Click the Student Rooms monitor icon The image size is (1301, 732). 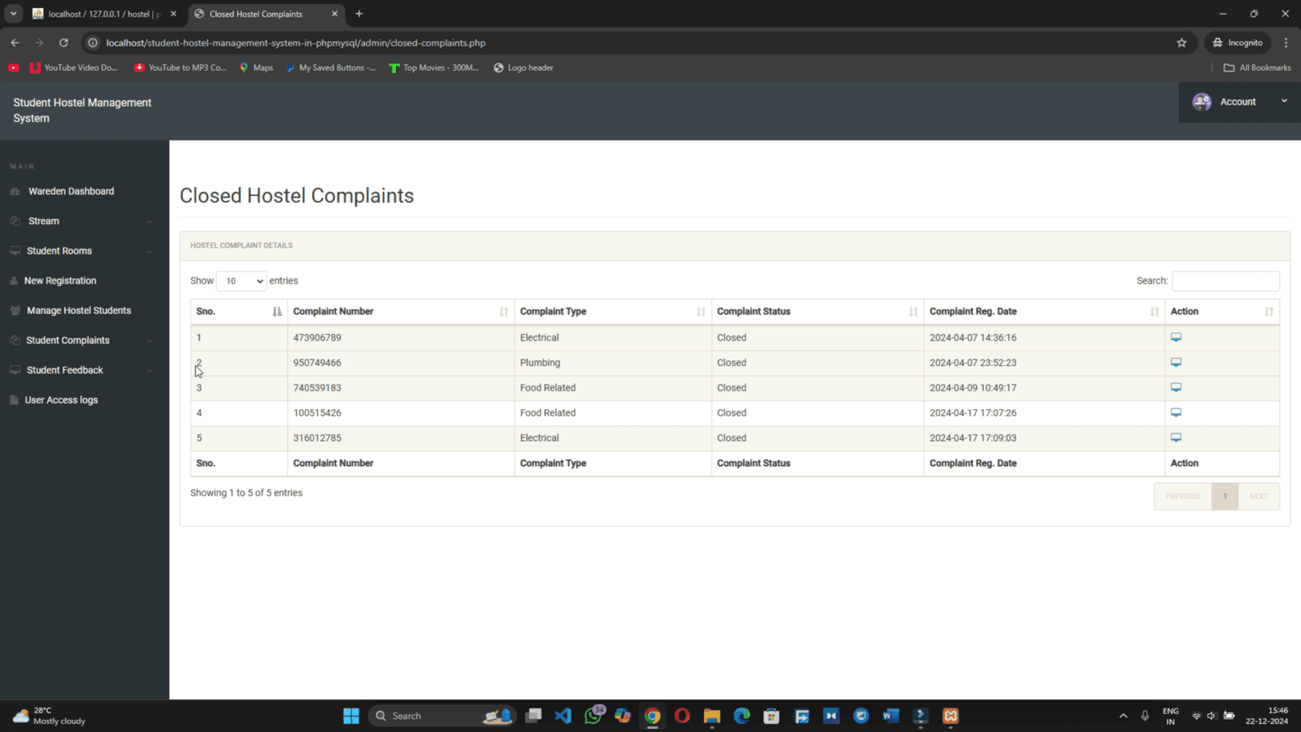pyautogui.click(x=16, y=251)
